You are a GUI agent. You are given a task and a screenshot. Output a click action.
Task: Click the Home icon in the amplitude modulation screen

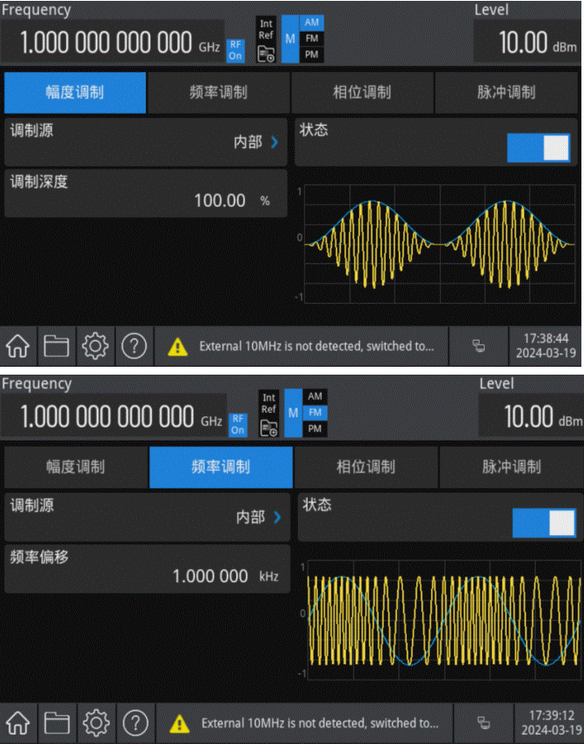pos(18,346)
